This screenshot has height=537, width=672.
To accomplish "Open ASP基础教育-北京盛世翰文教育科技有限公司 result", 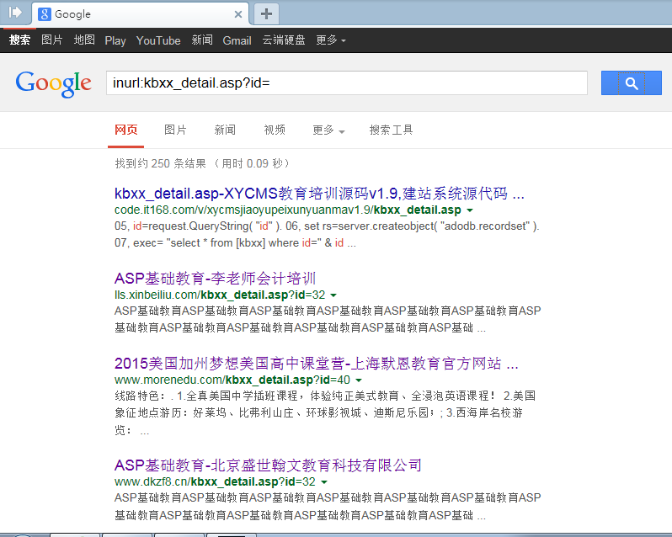I will 268,465.
